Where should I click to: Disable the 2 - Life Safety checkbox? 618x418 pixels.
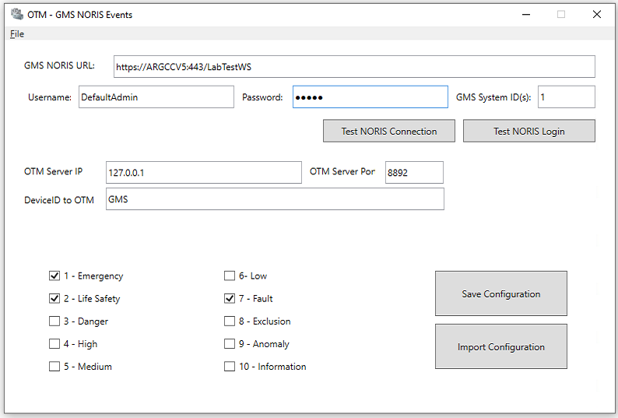54,298
